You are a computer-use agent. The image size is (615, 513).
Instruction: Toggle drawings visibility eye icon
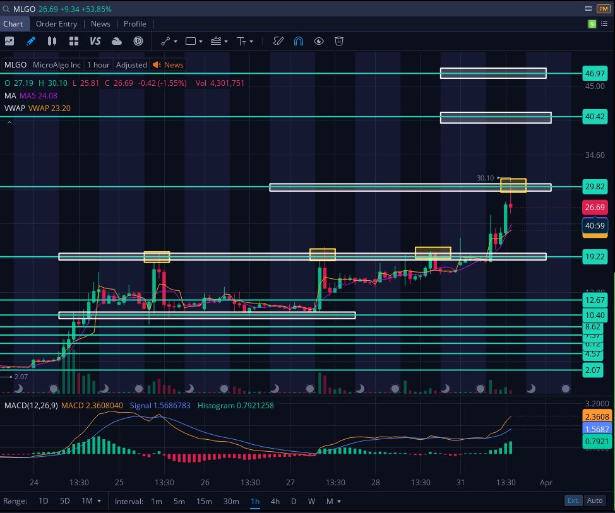pos(319,41)
